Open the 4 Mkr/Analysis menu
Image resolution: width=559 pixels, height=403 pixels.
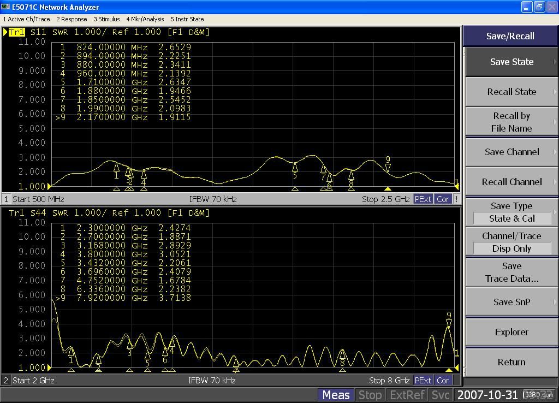[145, 19]
